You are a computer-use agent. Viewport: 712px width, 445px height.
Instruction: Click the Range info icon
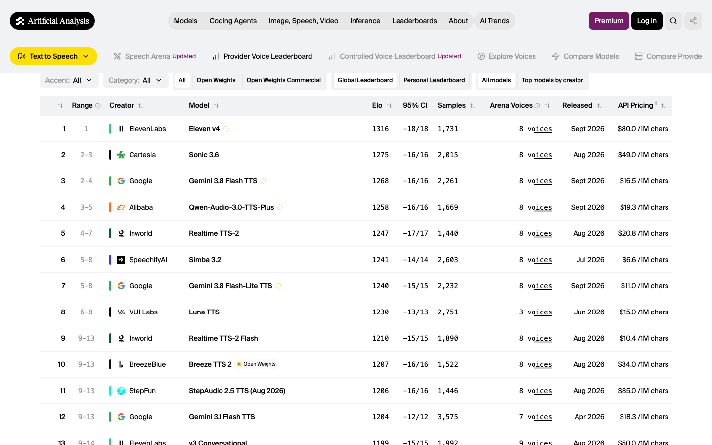[x=98, y=106]
